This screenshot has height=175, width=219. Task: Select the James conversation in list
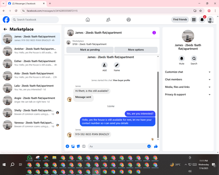pyautogui.click(x=31, y=39)
